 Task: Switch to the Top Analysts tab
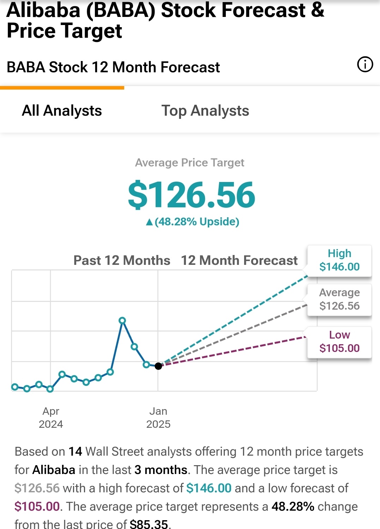pyautogui.click(x=205, y=111)
